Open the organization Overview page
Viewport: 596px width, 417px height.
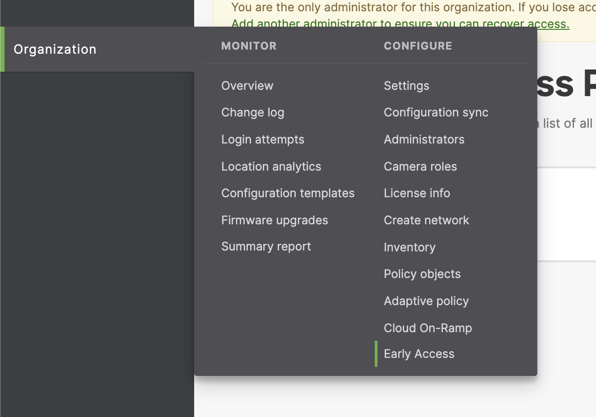pos(247,85)
